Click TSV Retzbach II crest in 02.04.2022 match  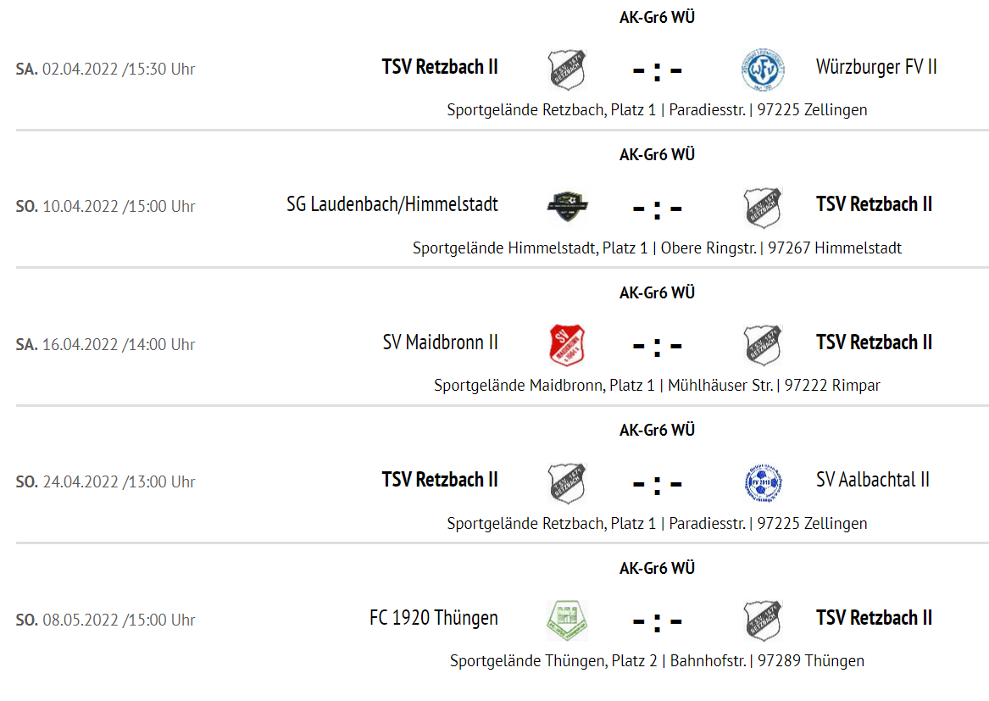(567, 70)
